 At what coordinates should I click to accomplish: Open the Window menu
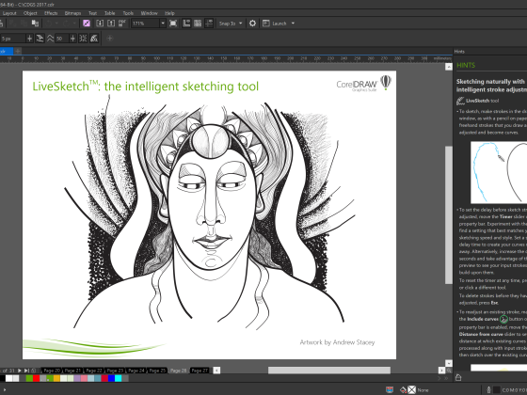(x=149, y=13)
